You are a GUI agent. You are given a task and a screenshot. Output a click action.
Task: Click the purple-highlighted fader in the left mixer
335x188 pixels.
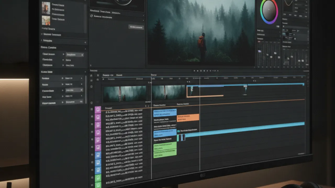point(259,51)
